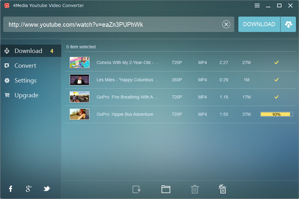The width and height of the screenshot is (299, 199).
Task: Click the 17M file size value
Action: [x=246, y=97]
